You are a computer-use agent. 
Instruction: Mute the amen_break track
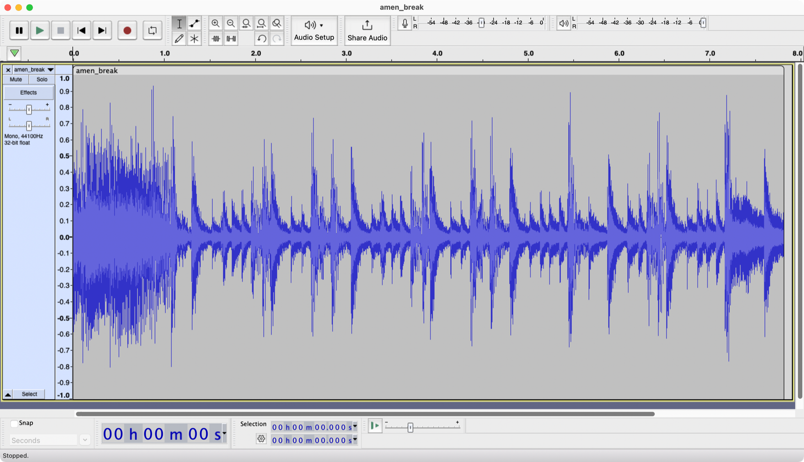pos(16,79)
